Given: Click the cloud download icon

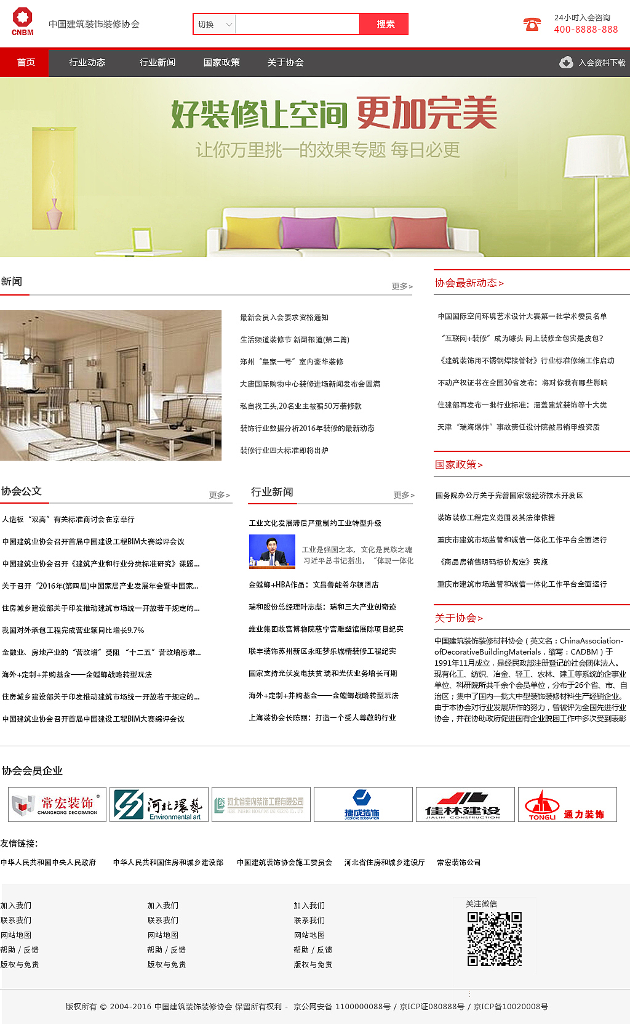Looking at the screenshot, I should coord(566,62).
